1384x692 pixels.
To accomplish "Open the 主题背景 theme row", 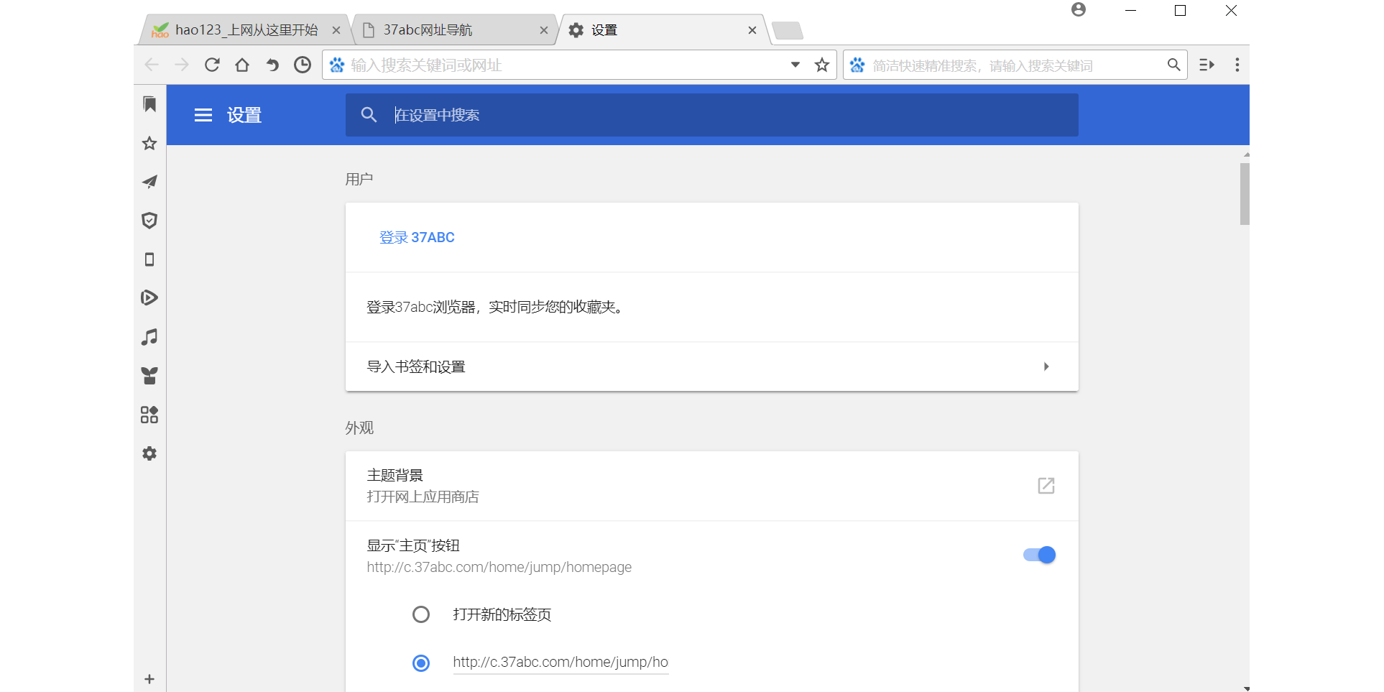I will (x=711, y=486).
